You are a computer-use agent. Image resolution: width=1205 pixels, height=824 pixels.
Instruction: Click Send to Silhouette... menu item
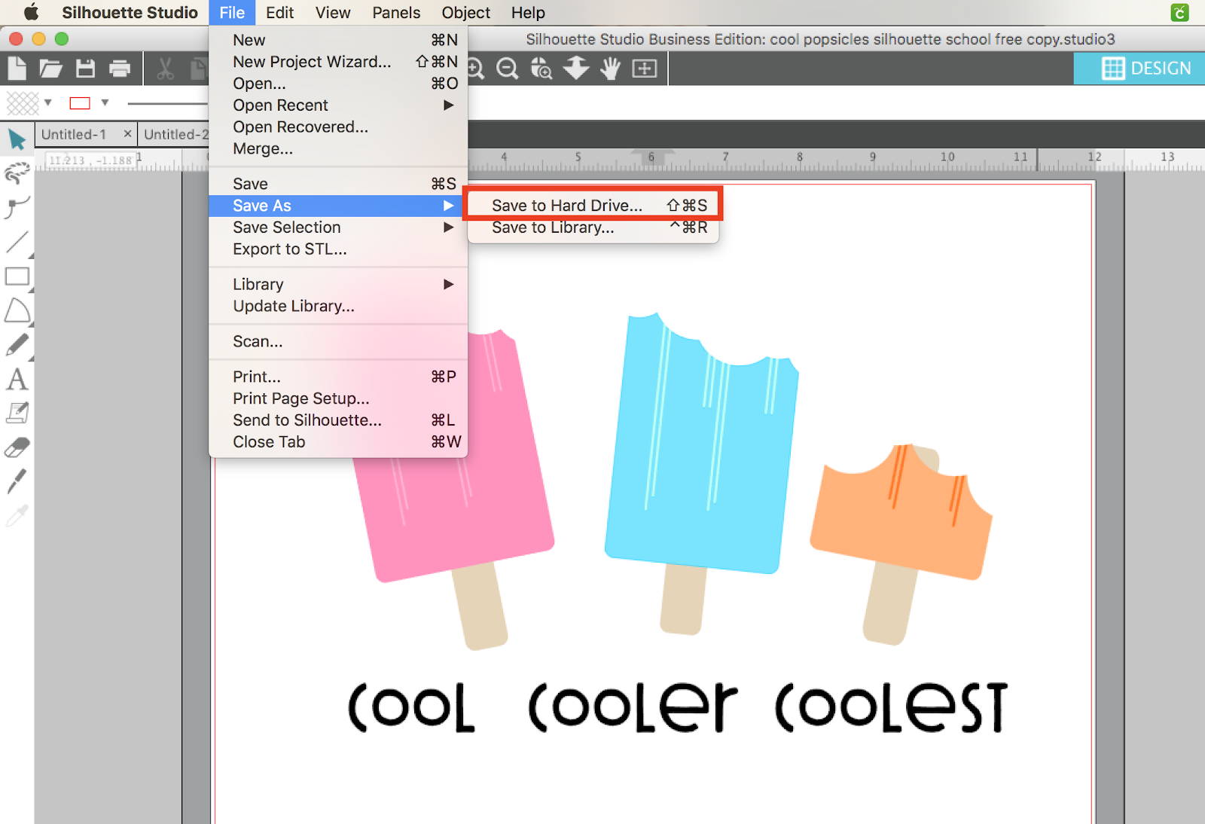[x=338, y=420]
